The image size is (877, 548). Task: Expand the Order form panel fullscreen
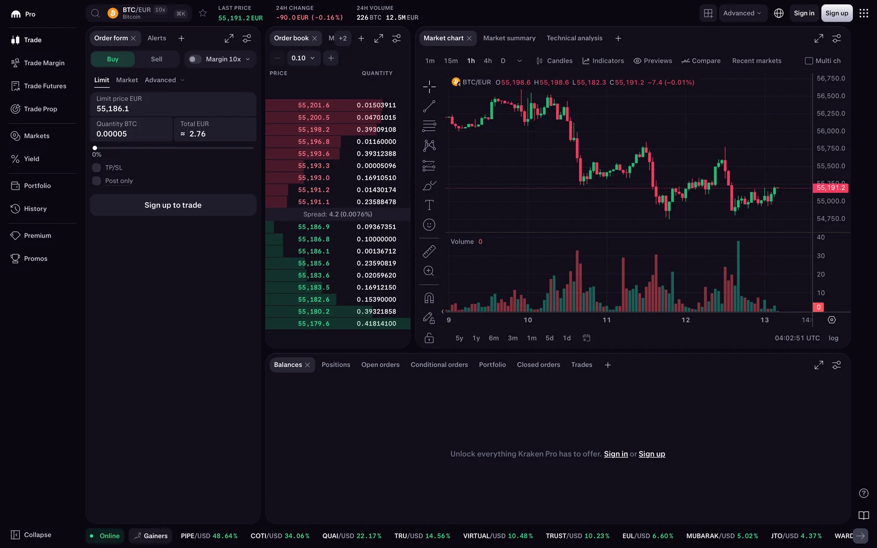coord(229,38)
